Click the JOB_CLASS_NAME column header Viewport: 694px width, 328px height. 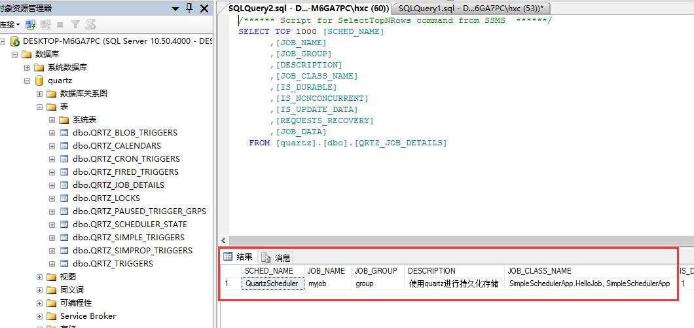click(591, 270)
